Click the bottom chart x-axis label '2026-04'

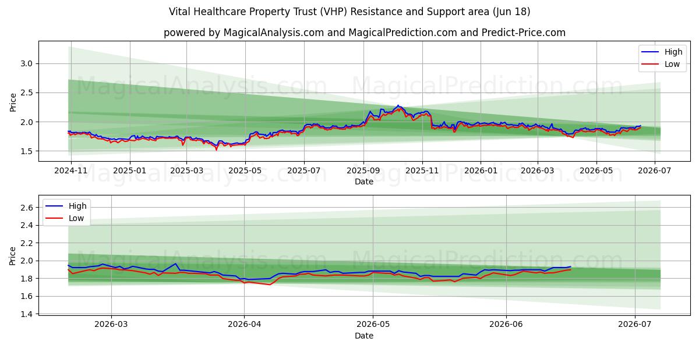[x=244, y=323]
